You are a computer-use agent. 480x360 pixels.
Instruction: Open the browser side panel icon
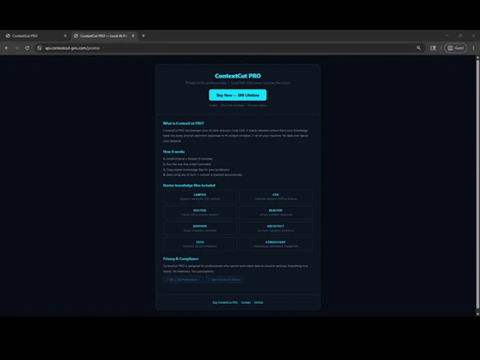[433, 48]
